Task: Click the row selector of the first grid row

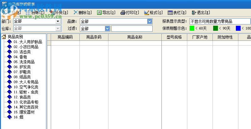Action: pyautogui.click(x=49, y=43)
